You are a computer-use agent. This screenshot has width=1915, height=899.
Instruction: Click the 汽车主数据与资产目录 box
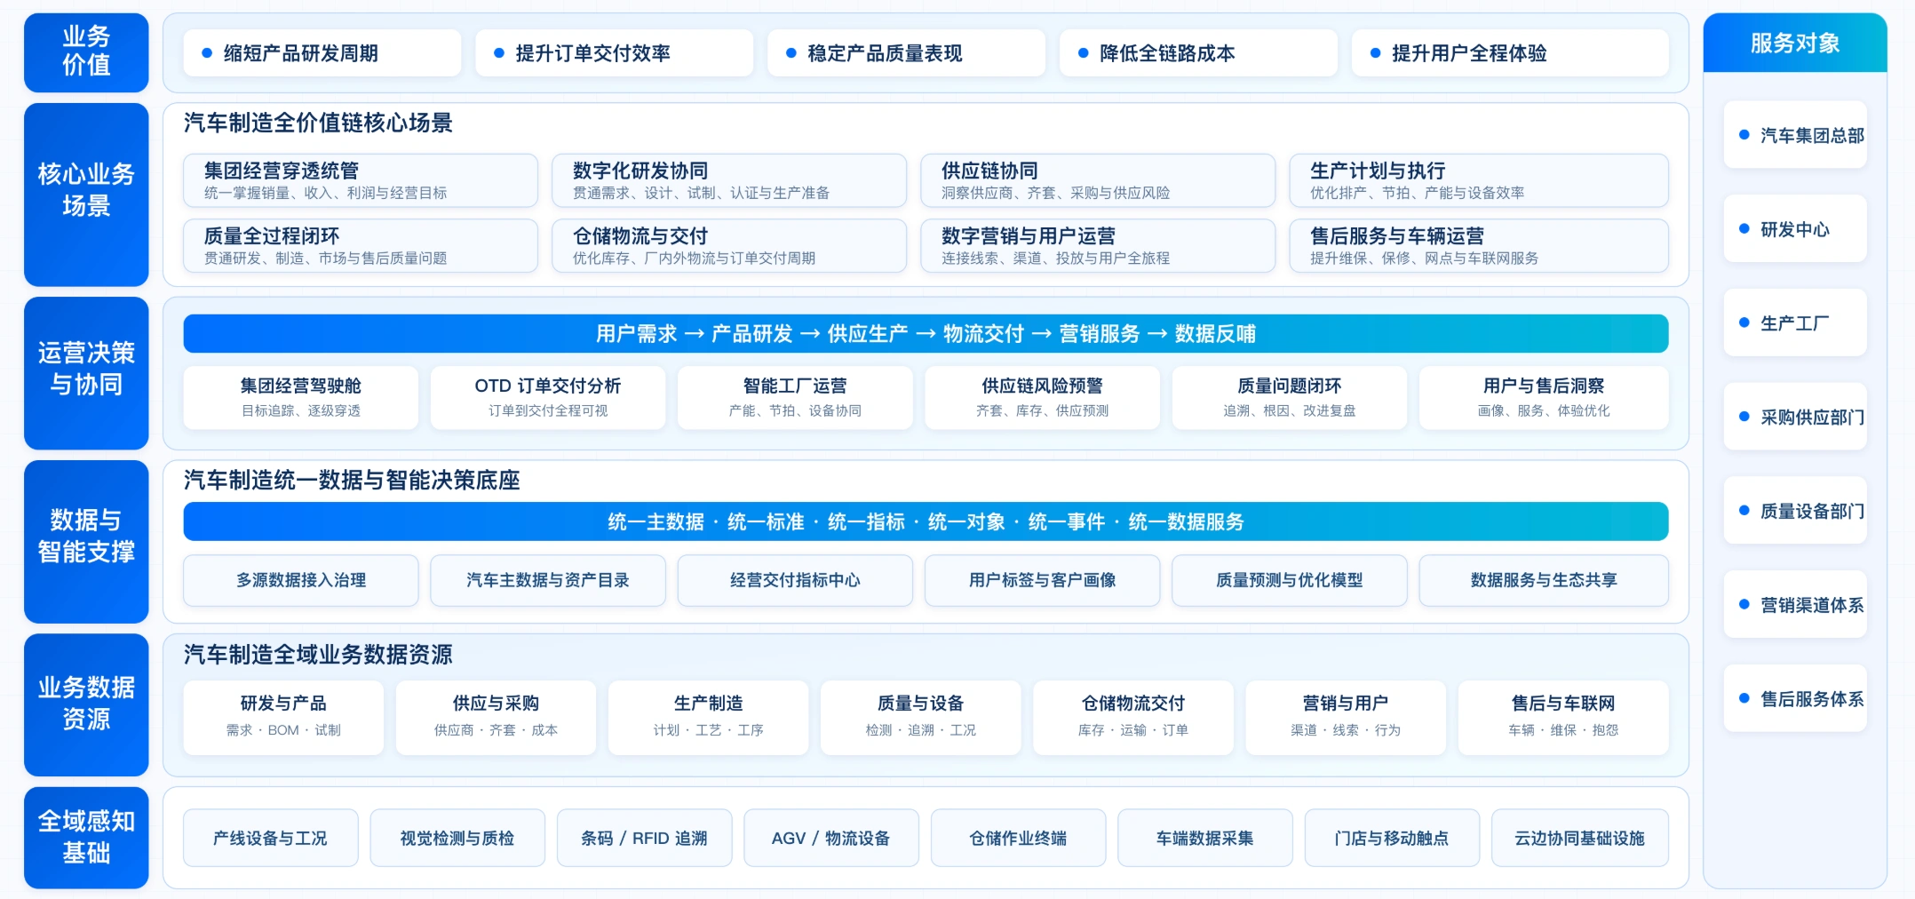(548, 580)
